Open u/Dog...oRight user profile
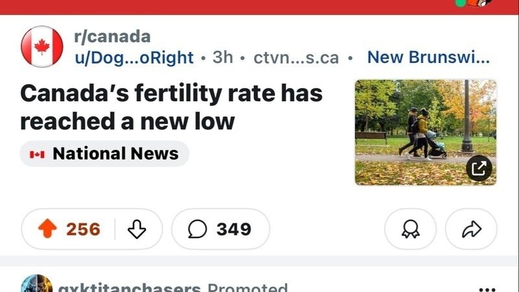Viewport: 519px width, 292px height. coord(134,57)
